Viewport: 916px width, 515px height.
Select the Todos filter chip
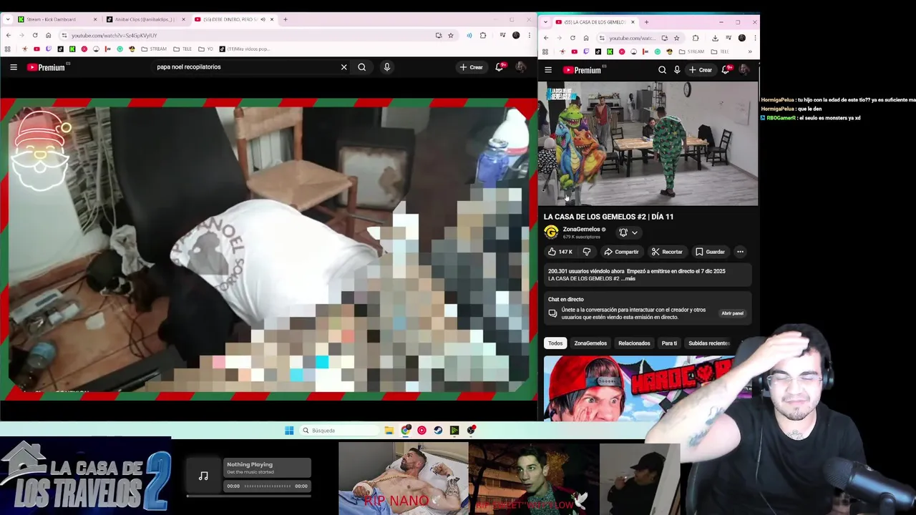coord(555,343)
